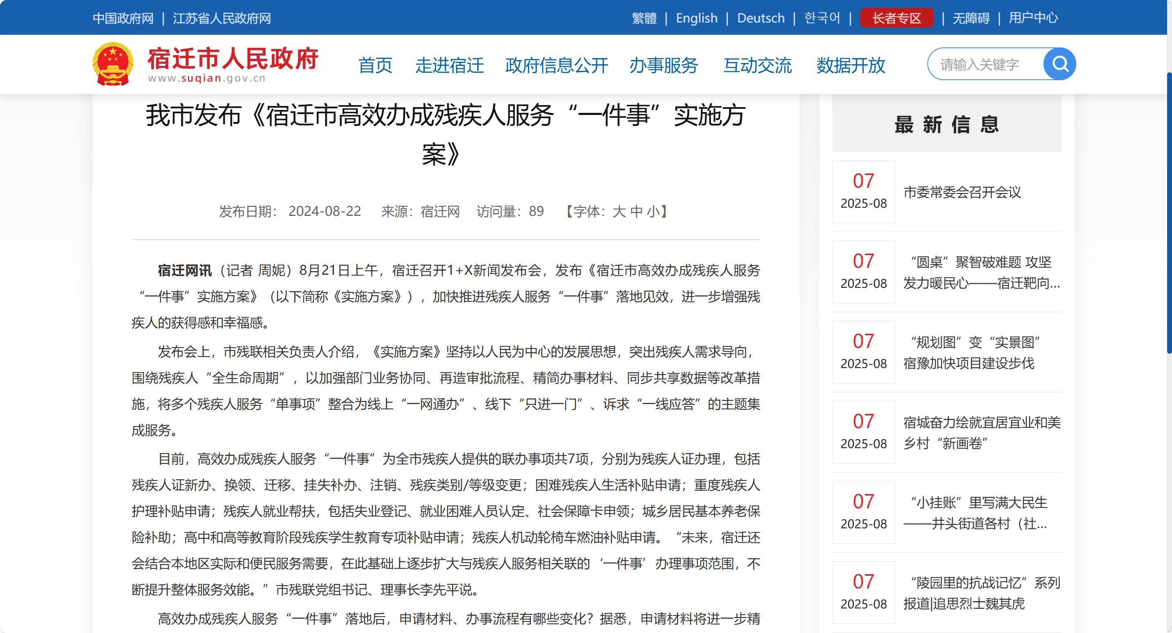Switch language to English
Viewport: 1172px width, 633px height.
pyautogui.click(x=696, y=18)
